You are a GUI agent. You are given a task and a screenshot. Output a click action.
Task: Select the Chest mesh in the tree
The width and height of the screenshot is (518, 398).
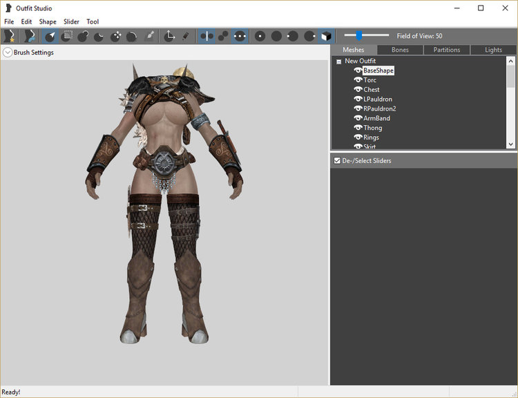tap(372, 90)
